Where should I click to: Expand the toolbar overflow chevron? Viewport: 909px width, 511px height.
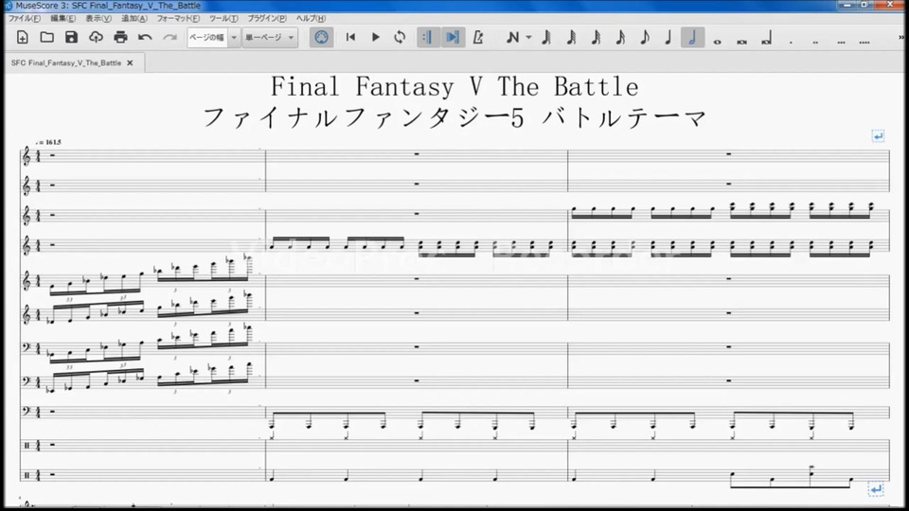click(901, 37)
